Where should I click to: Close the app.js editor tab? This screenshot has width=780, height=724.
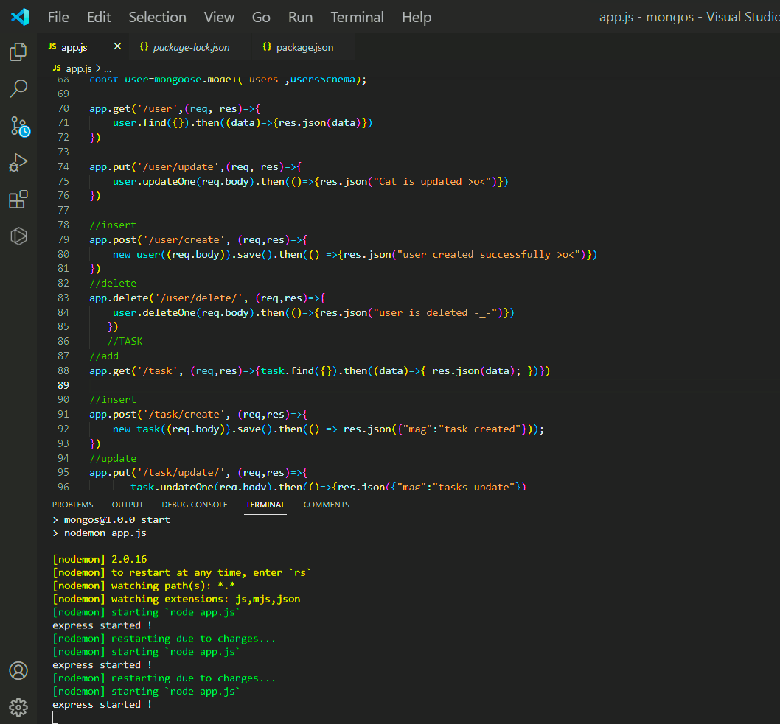click(117, 46)
